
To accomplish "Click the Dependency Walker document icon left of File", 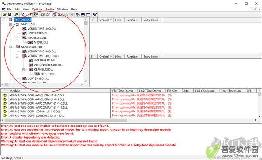I will tap(3, 9).
